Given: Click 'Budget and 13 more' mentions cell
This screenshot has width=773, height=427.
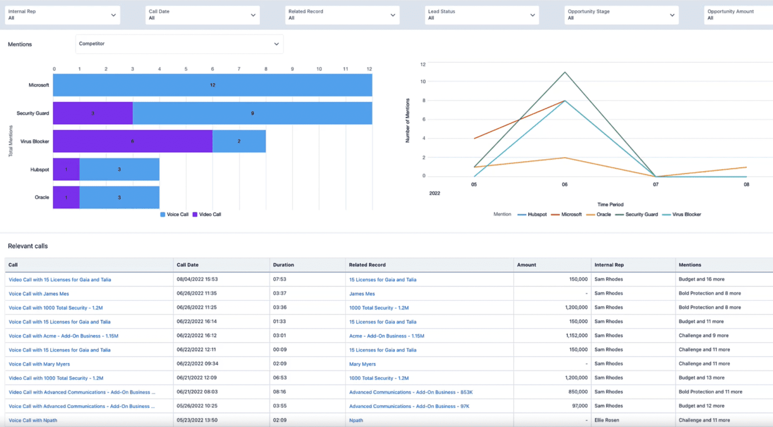Looking at the screenshot, I should point(701,378).
